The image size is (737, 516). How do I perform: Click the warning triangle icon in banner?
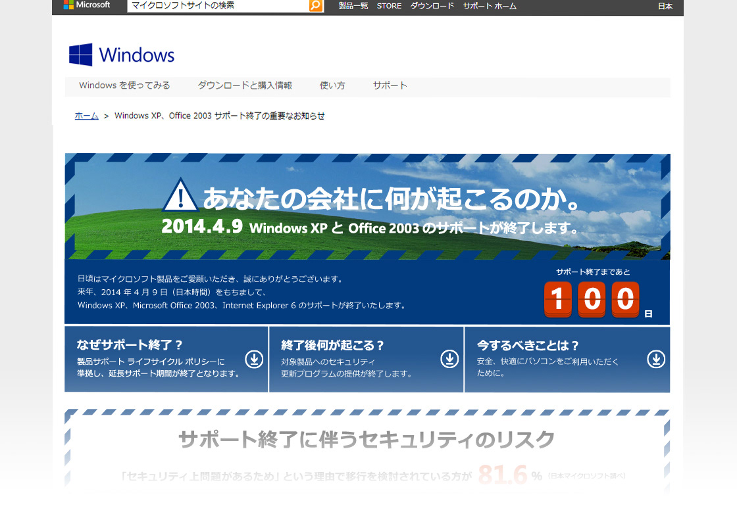(180, 195)
